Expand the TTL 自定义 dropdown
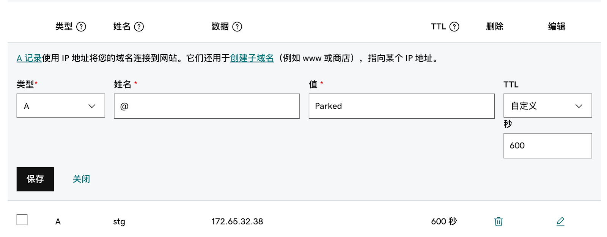 [547, 106]
